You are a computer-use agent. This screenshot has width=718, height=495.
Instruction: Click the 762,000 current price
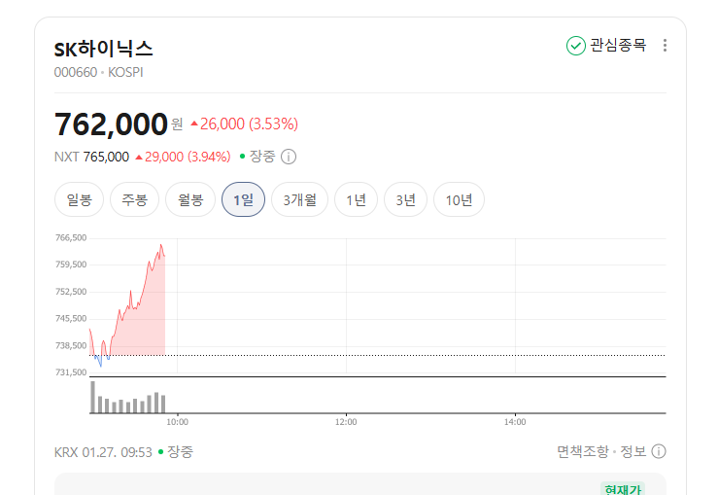(112, 124)
